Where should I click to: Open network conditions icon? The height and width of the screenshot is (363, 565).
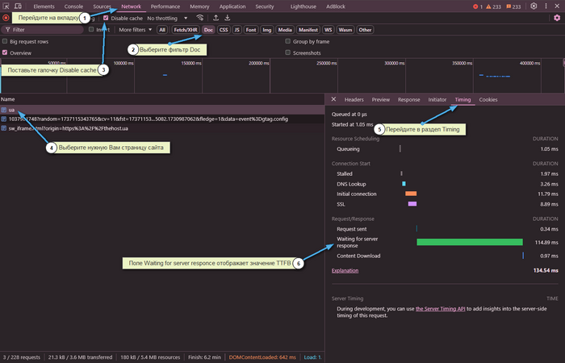[x=199, y=18]
